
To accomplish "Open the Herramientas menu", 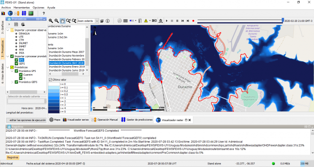I will [22, 8].
